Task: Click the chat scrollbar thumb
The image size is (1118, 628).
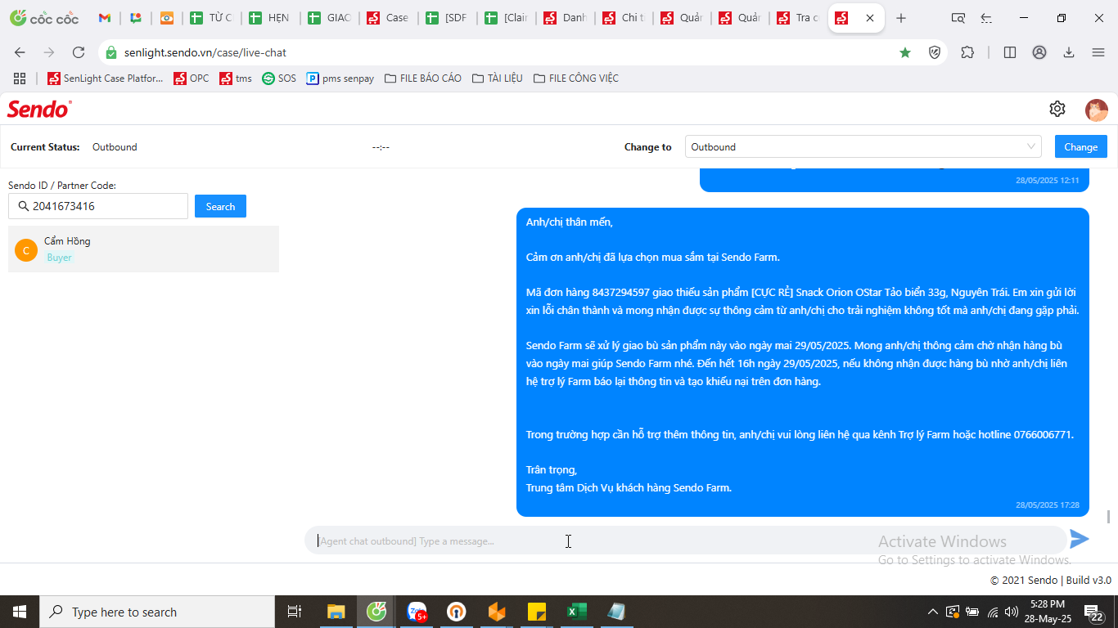Action: click(1109, 517)
